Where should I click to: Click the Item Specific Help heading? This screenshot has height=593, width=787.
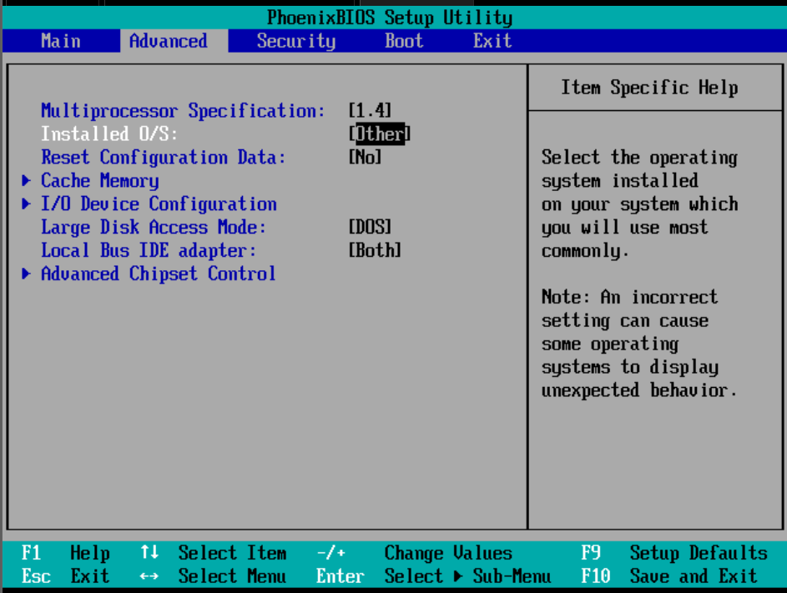pos(649,88)
